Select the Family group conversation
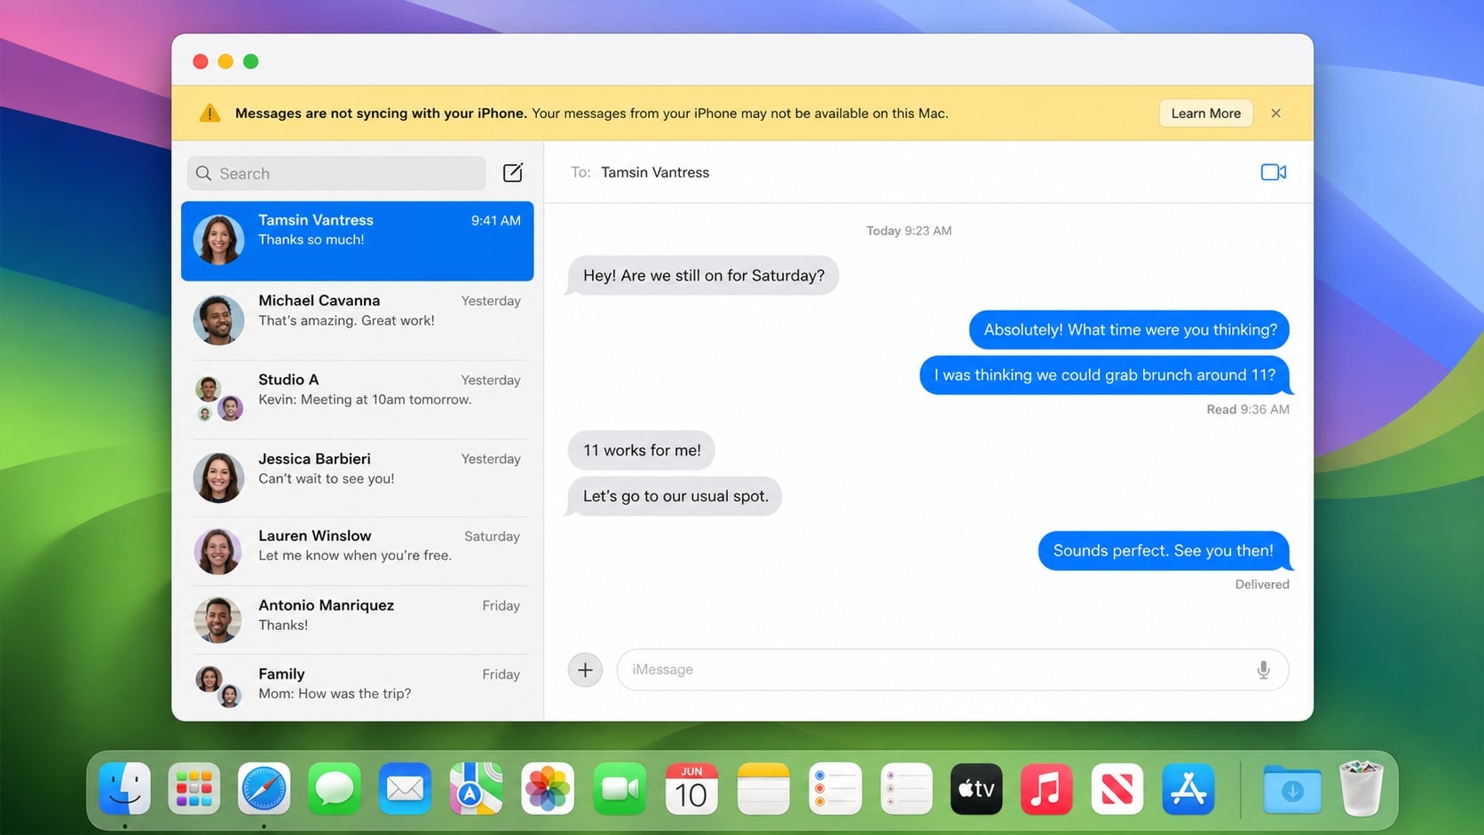1484x835 pixels. click(x=357, y=688)
